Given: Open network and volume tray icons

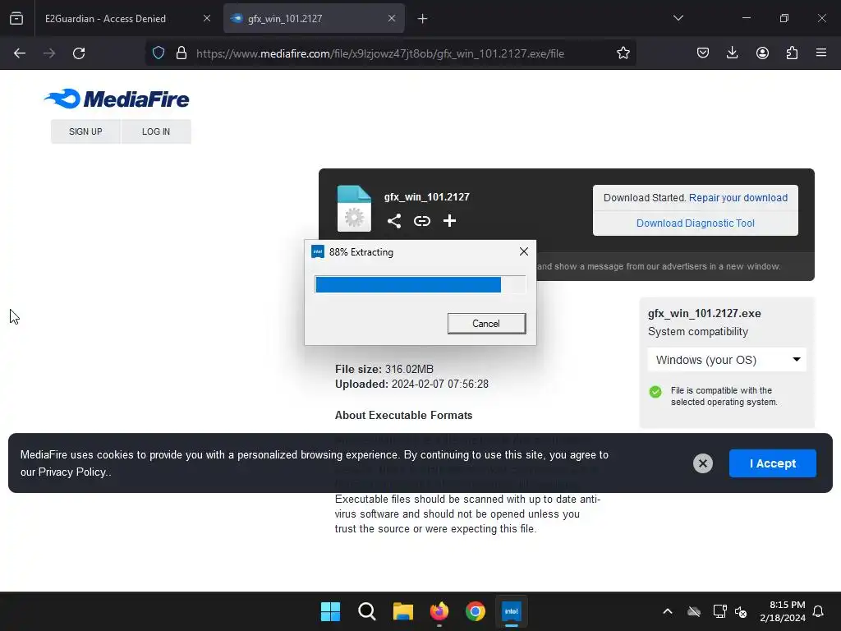Looking at the screenshot, I should 730,611.
